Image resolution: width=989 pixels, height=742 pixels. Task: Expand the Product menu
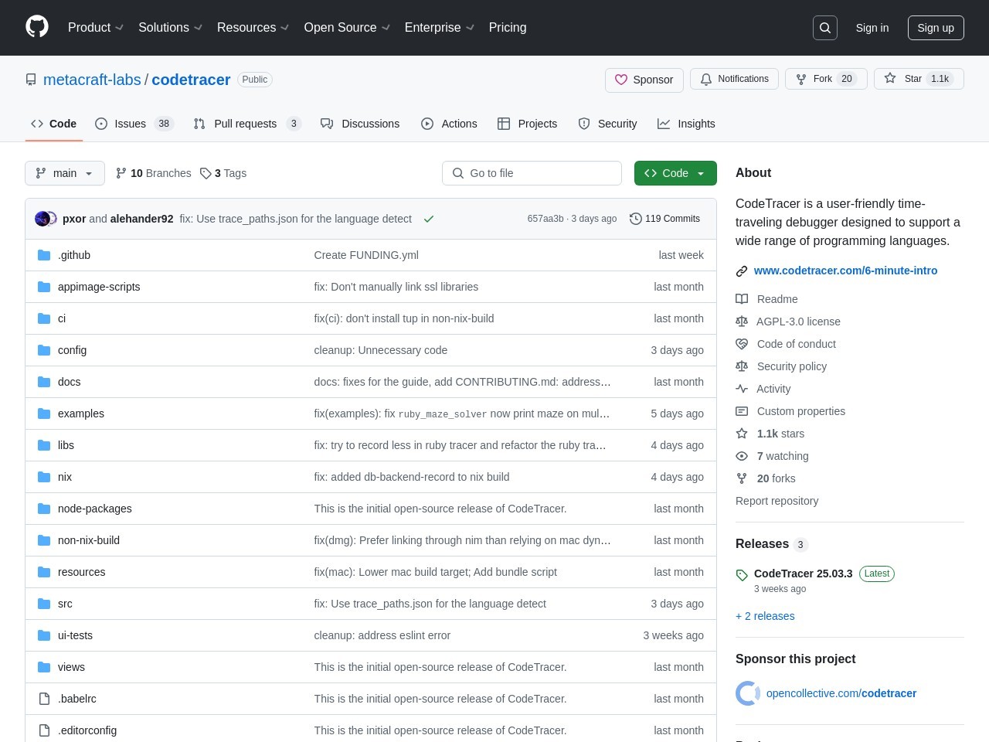pyautogui.click(x=96, y=27)
